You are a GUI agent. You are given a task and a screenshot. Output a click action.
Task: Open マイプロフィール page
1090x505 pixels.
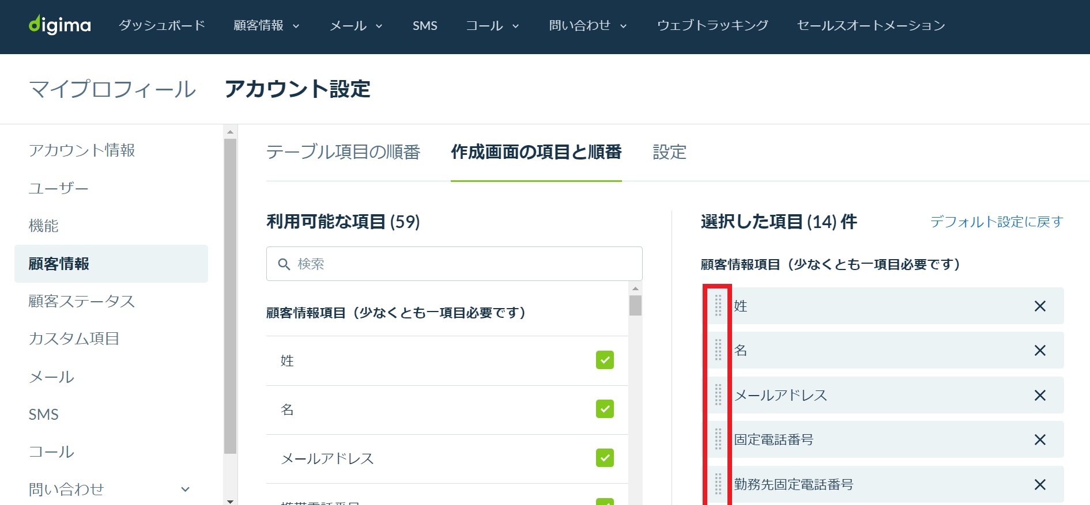pos(112,89)
